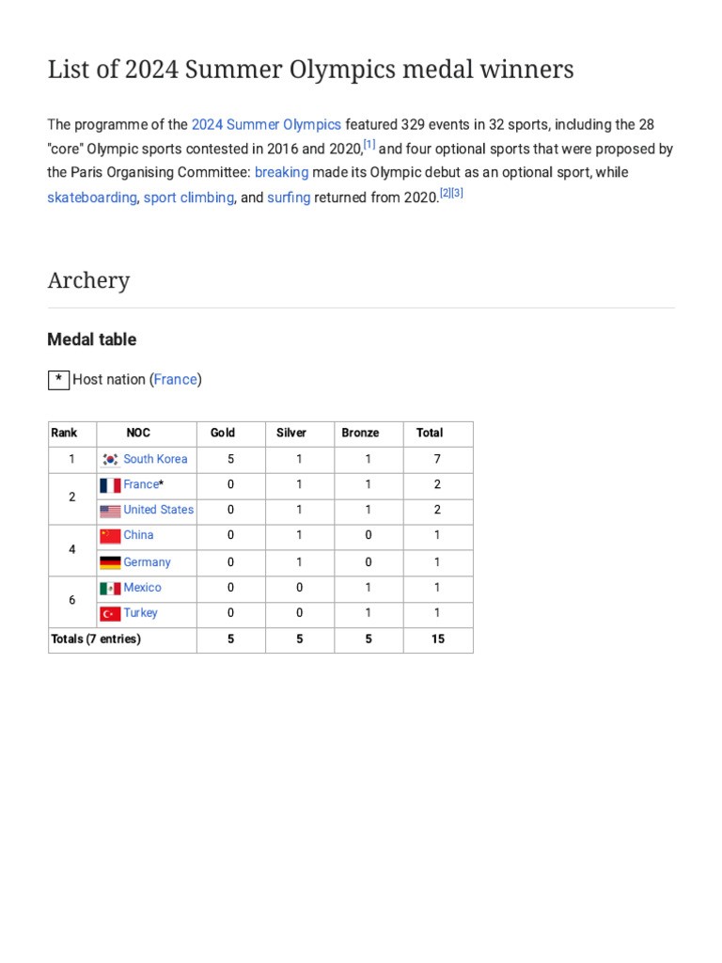Click footnote reference [1]
Viewport: 722px width, 963px height.
point(369,144)
